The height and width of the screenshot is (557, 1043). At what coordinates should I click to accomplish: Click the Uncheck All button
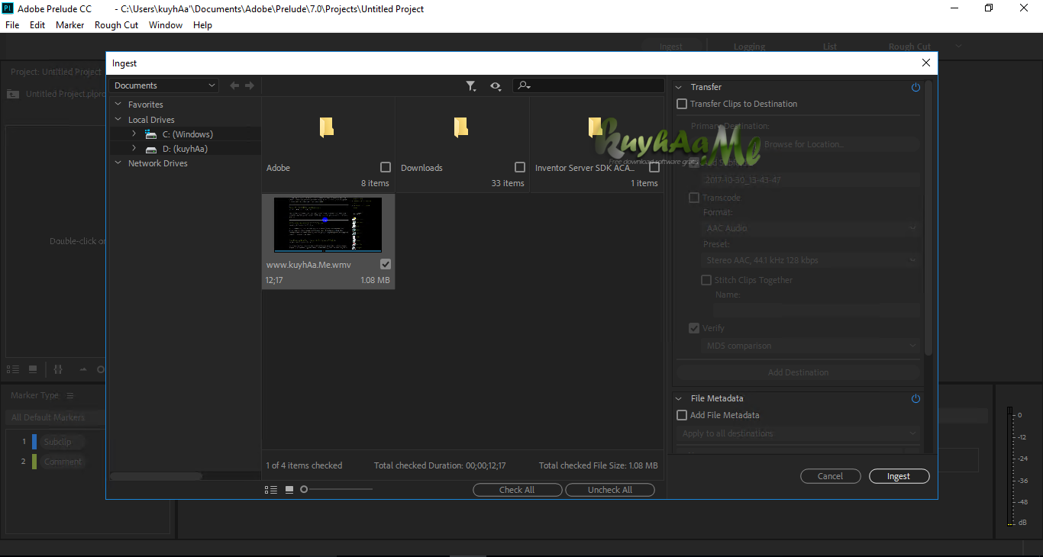coord(610,490)
